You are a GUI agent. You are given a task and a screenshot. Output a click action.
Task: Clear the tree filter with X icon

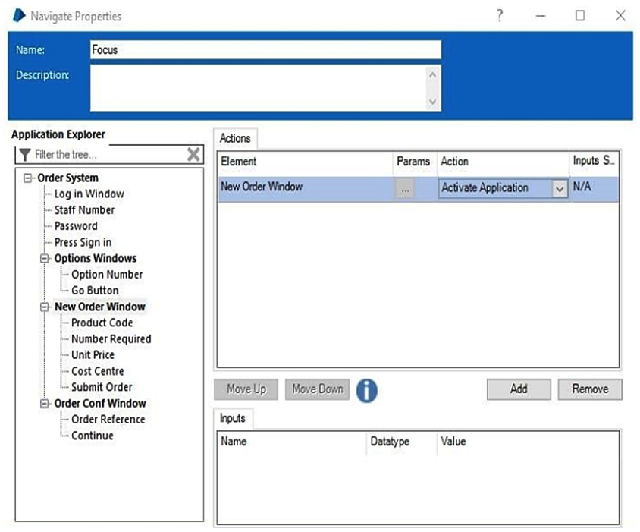(x=193, y=155)
